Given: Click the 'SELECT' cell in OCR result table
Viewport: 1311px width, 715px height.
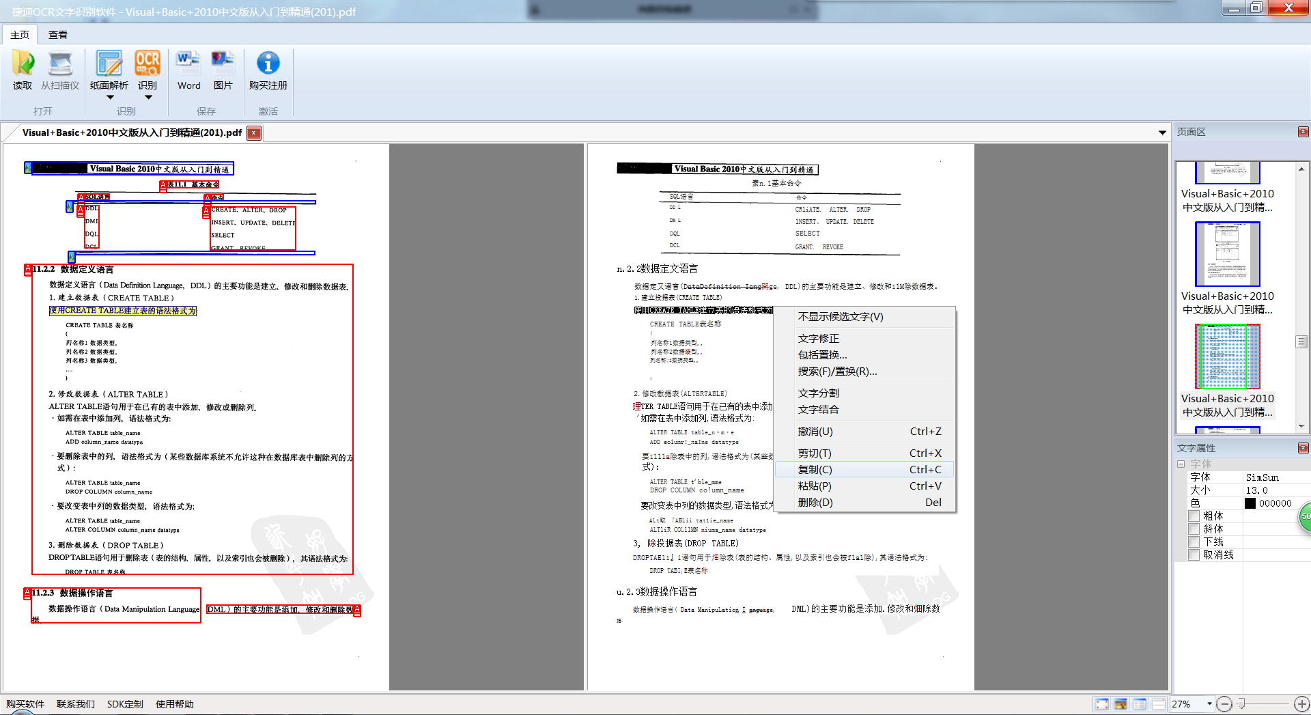Looking at the screenshot, I should click(807, 234).
